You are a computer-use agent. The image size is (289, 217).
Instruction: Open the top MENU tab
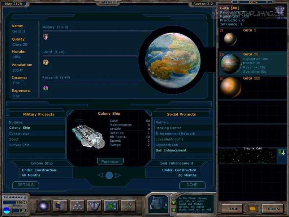coord(108,2)
